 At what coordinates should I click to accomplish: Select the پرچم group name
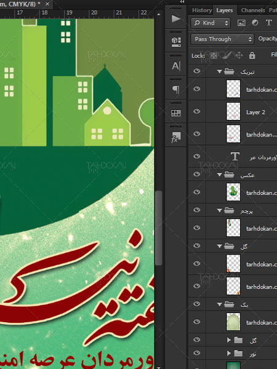point(247,211)
